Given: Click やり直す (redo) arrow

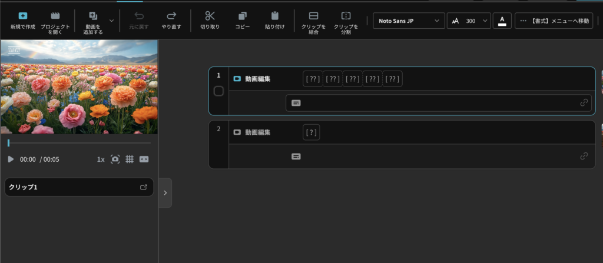Looking at the screenshot, I should pos(171,16).
